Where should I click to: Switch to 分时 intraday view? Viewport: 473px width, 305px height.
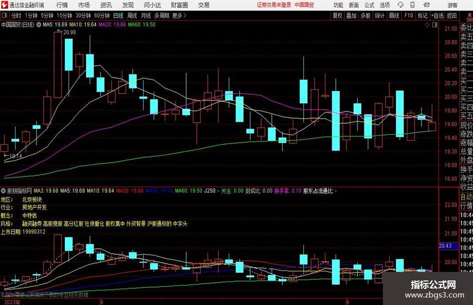point(17,16)
